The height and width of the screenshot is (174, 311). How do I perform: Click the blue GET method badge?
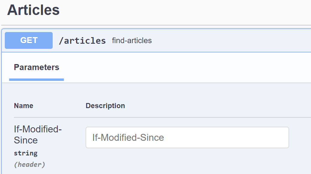click(29, 40)
